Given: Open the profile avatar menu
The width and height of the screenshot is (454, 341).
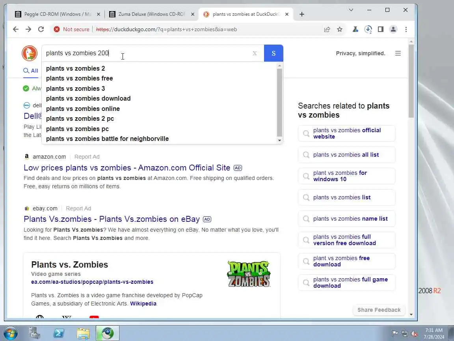Looking at the screenshot, I should 393,29.
